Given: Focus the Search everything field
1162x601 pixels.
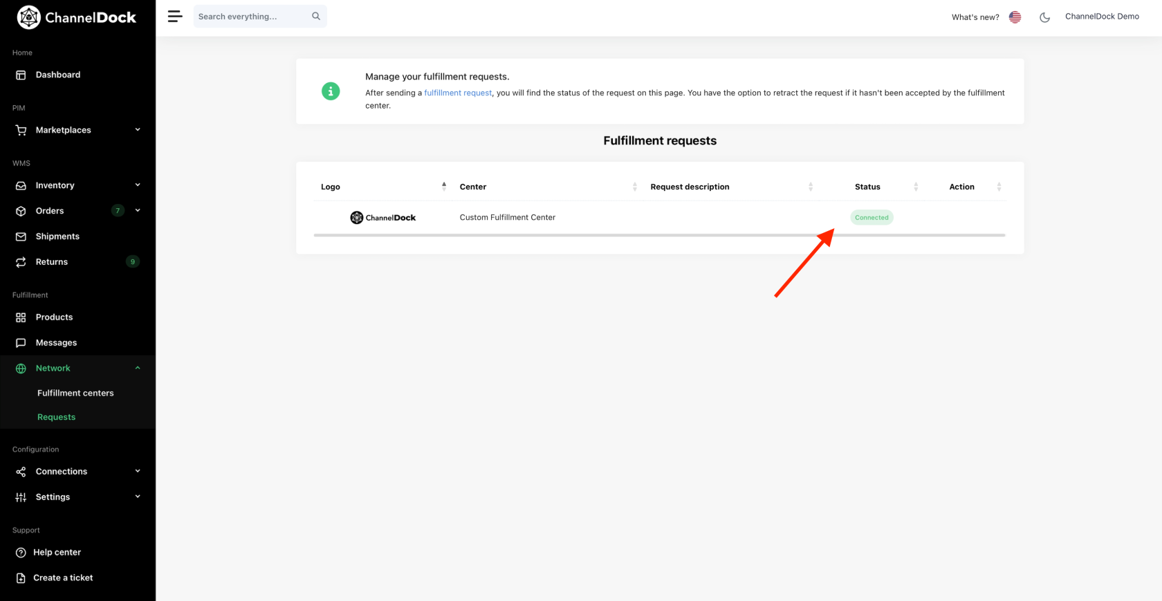Looking at the screenshot, I should 260,16.
